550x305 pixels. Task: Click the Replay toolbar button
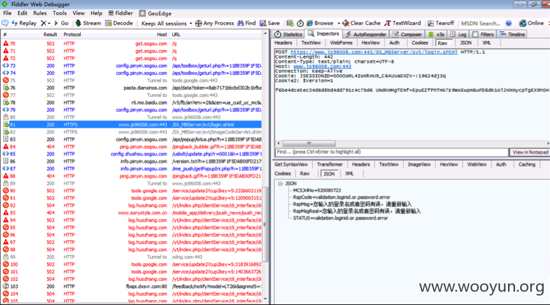click(24, 23)
